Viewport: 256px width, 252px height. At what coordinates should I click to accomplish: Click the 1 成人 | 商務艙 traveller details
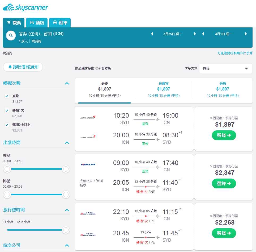pyautogui.click(x=30, y=41)
